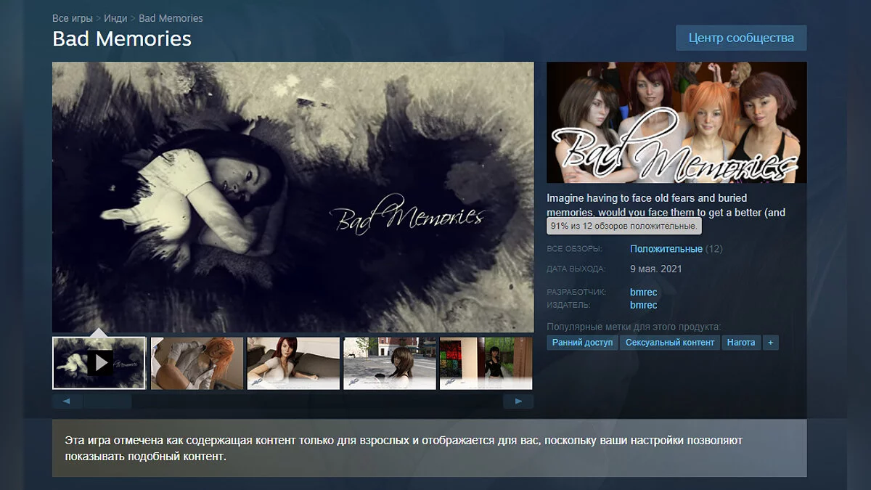Click the right arrow of thumbnail strip

tap(518, 401)
